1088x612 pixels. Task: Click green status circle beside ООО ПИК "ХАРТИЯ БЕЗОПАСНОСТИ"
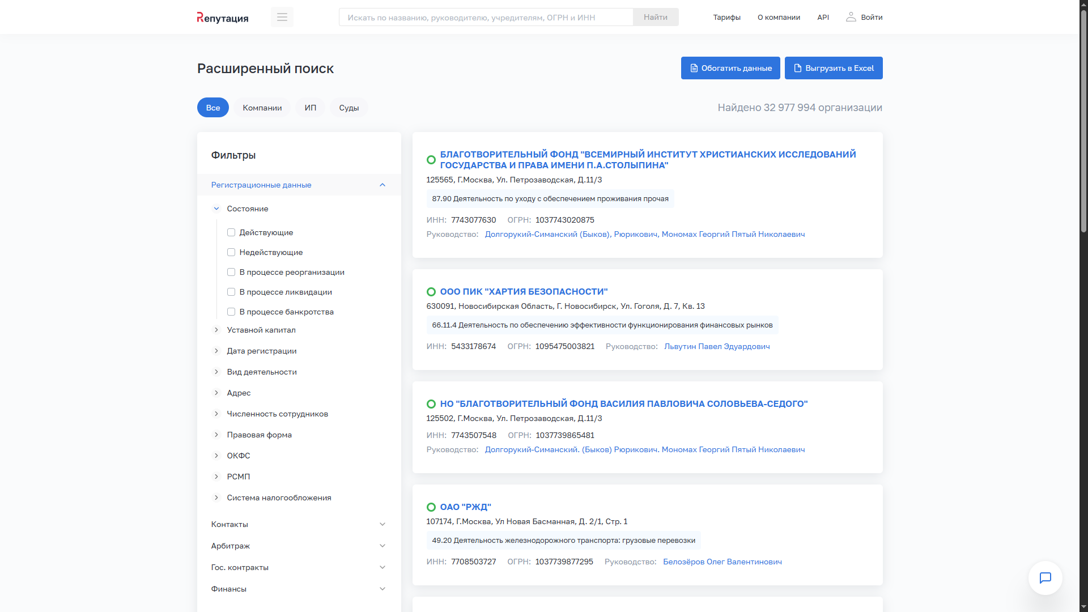pyautogui.click(x=431, y=292)
